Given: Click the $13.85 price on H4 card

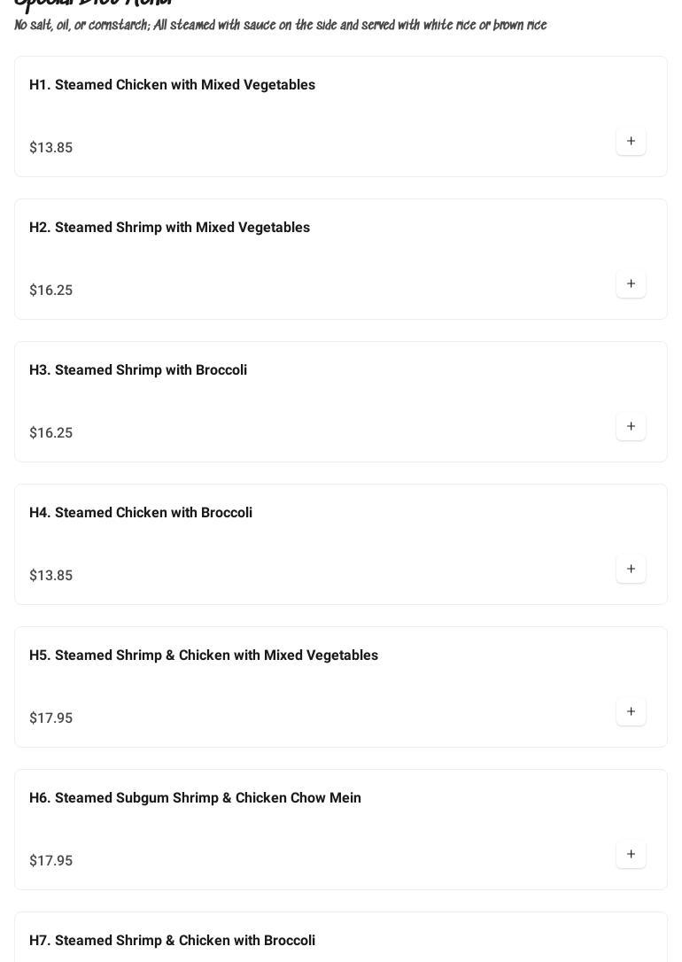Looking at the screenshot, I should click(51, 576).
